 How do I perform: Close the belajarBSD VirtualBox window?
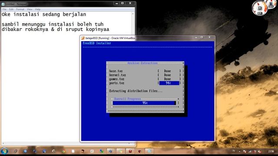[x=209, y=37]
